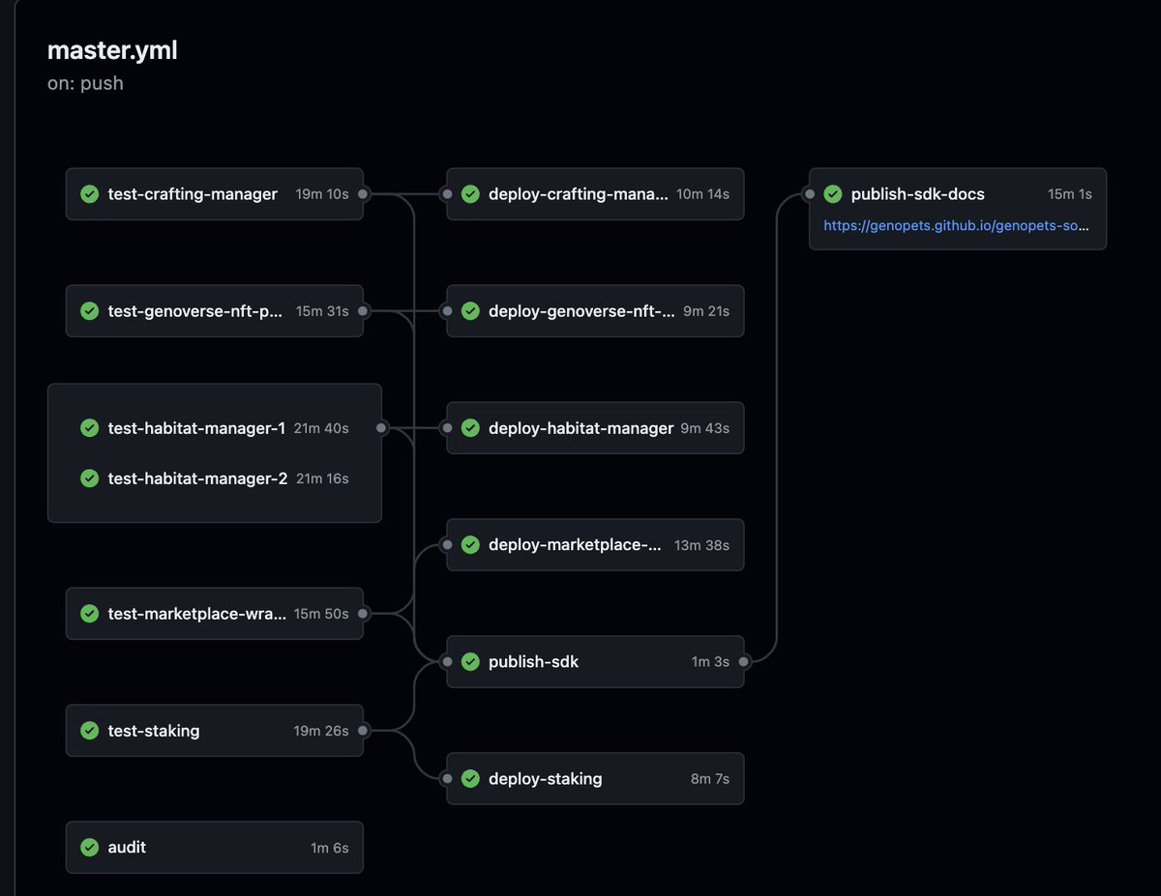Screen dimensions: 1161x896
Task: Click check icon next to test-habitat-manager-2
Action: pos(90,478)
